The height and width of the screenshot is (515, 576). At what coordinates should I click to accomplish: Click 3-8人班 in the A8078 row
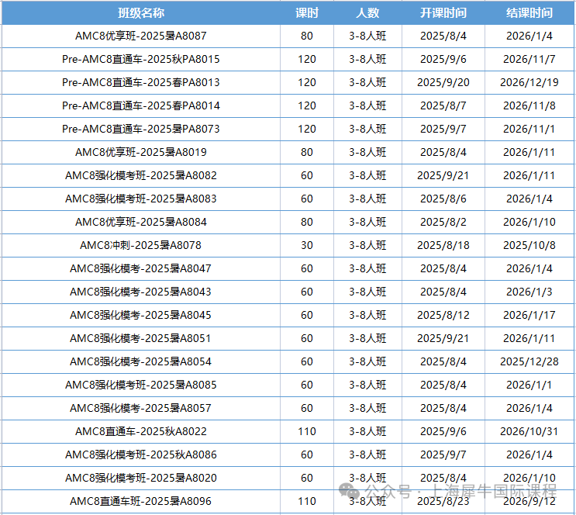coord(367,245)
